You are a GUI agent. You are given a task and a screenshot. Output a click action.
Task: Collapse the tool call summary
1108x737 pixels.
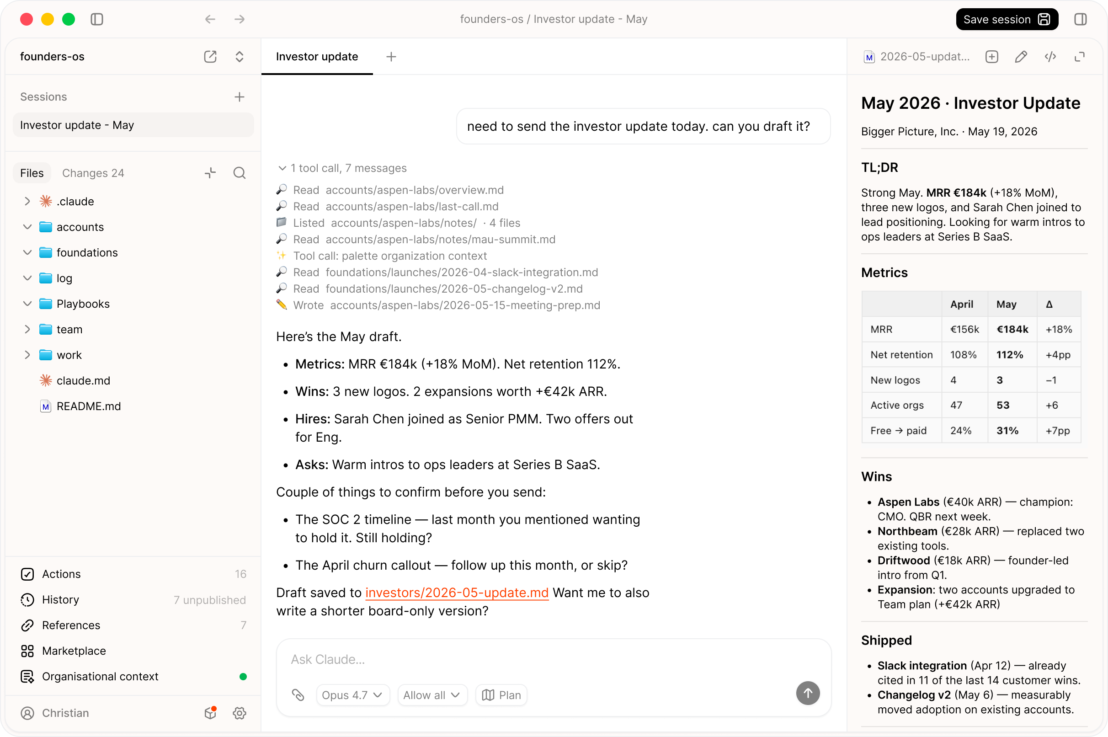point(342,168)
